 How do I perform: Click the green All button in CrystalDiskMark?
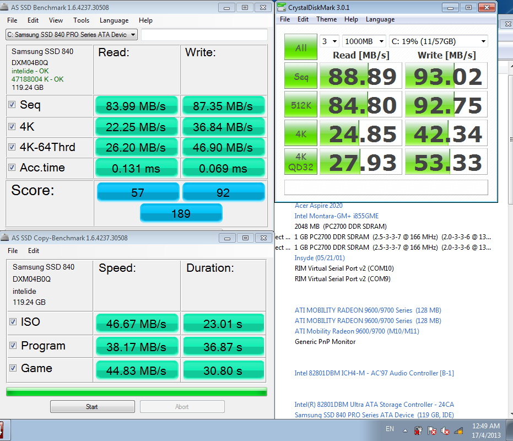pyautogui.click(x=301, y=47)
